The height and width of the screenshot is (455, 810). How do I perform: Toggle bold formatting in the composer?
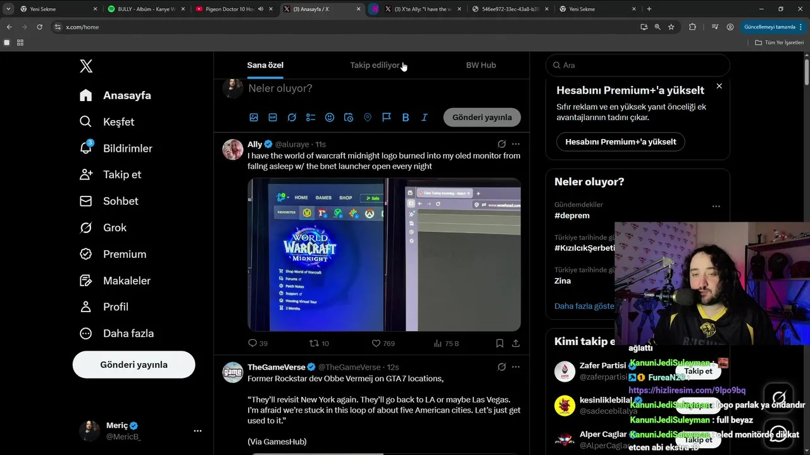(406, 118)
